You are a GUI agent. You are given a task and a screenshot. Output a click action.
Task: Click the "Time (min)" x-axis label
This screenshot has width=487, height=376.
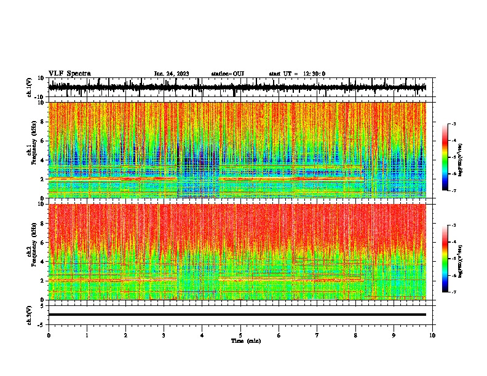point(246,341)
